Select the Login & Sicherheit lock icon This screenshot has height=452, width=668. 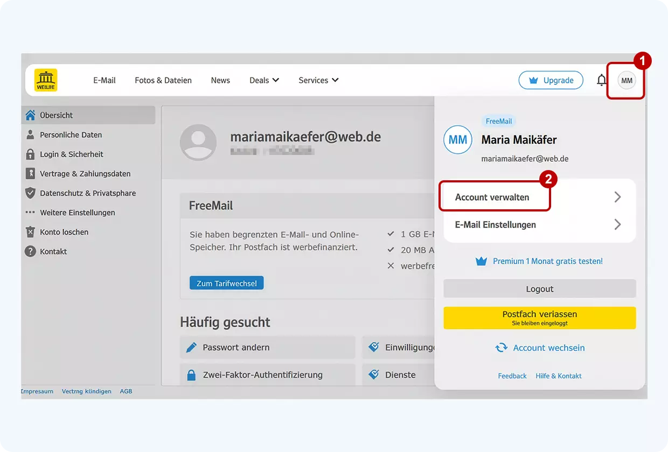31,154
